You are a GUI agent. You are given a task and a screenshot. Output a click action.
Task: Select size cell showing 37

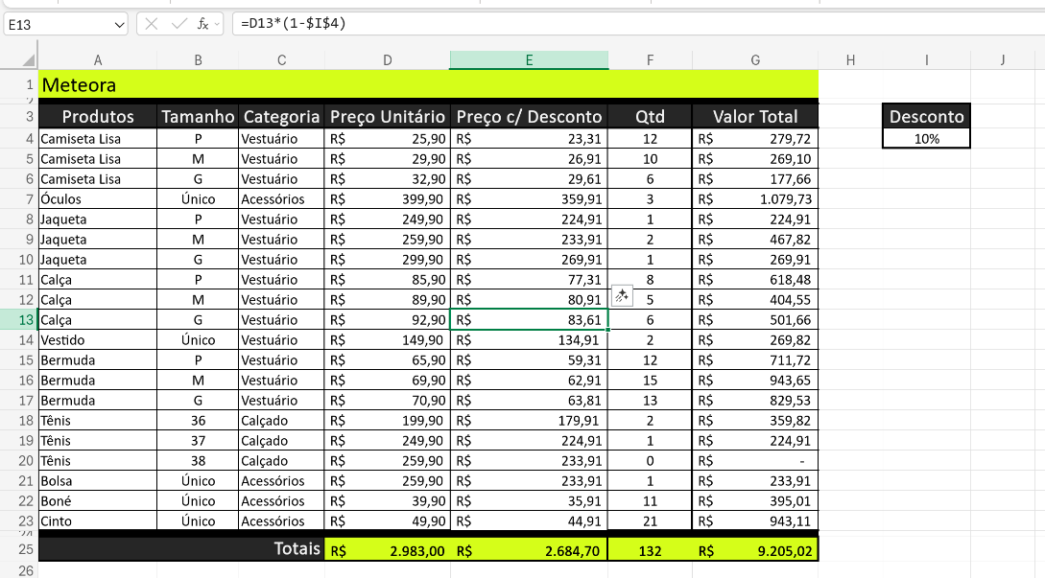coord(198,441)
